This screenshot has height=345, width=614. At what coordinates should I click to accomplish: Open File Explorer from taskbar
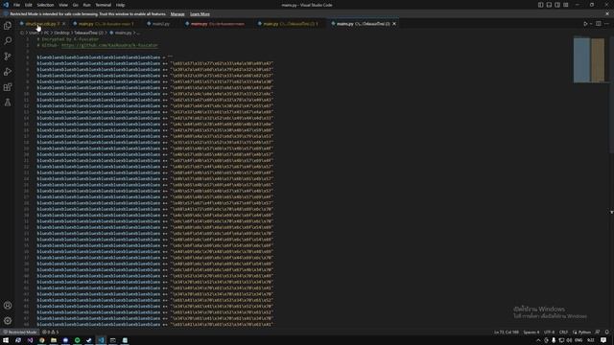54,340
